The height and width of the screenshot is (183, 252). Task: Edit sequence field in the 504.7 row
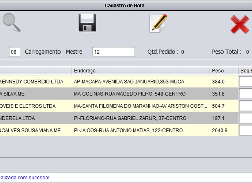245,106
